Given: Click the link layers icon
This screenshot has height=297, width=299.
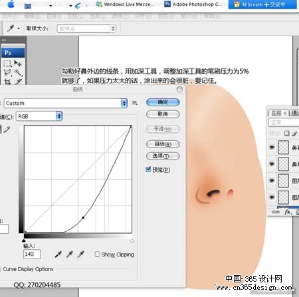Looking at the screenshot, I should point(276,212).
